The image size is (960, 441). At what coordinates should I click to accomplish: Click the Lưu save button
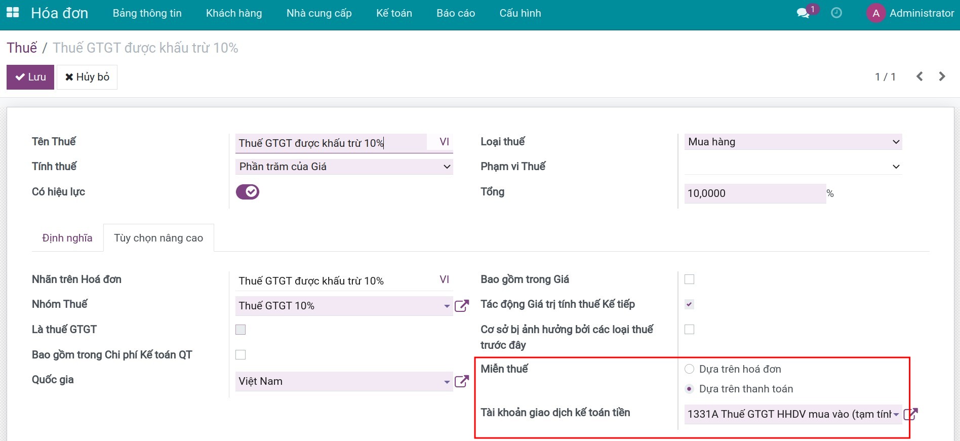click(30, 77)
